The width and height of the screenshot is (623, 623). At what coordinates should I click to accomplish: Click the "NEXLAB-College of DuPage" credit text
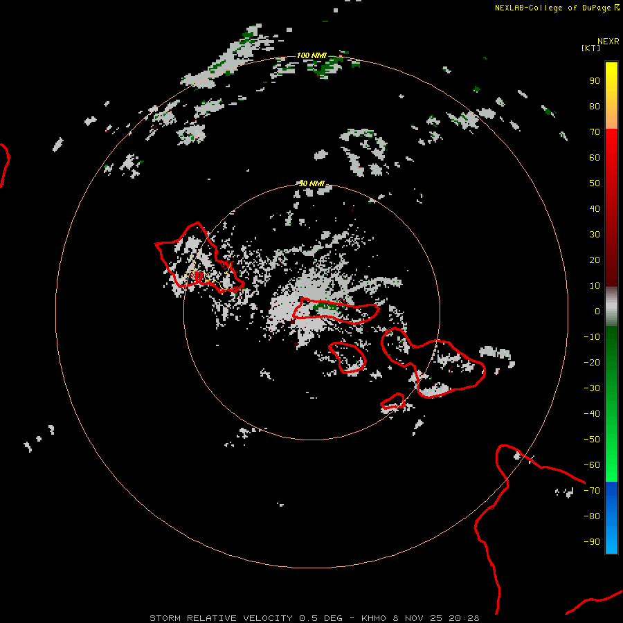coord(552,8)
